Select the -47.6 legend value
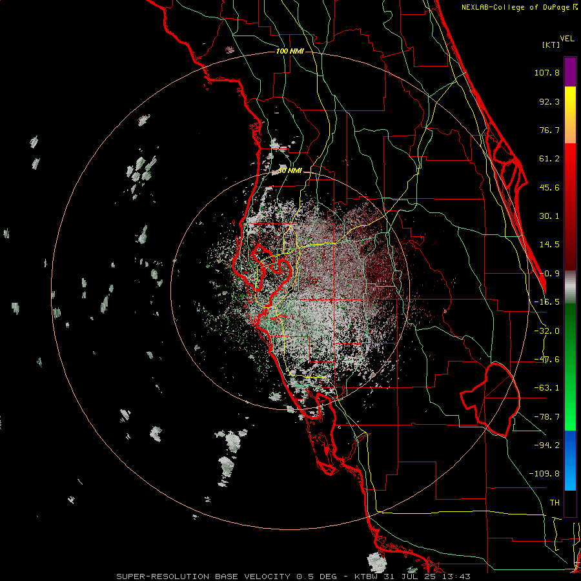Viewport: 581px width, 581px height. pos(547,360)
